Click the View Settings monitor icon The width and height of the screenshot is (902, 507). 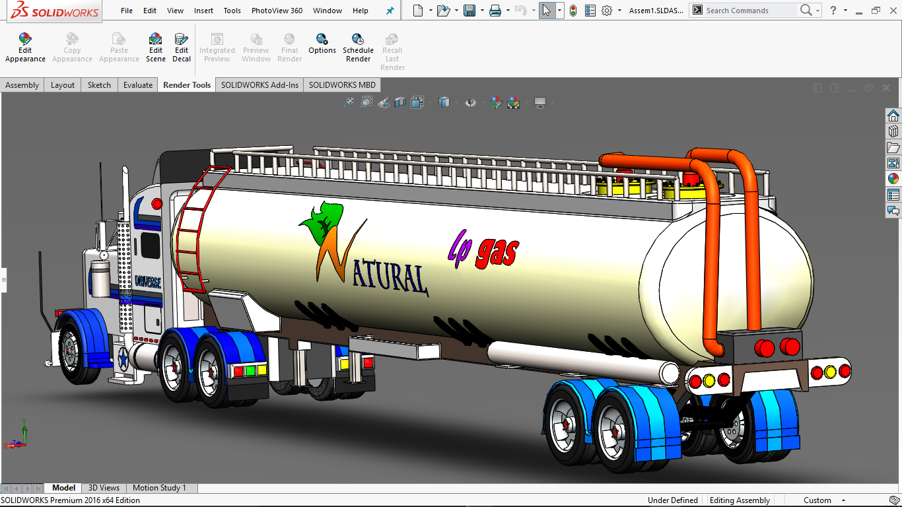540,102
